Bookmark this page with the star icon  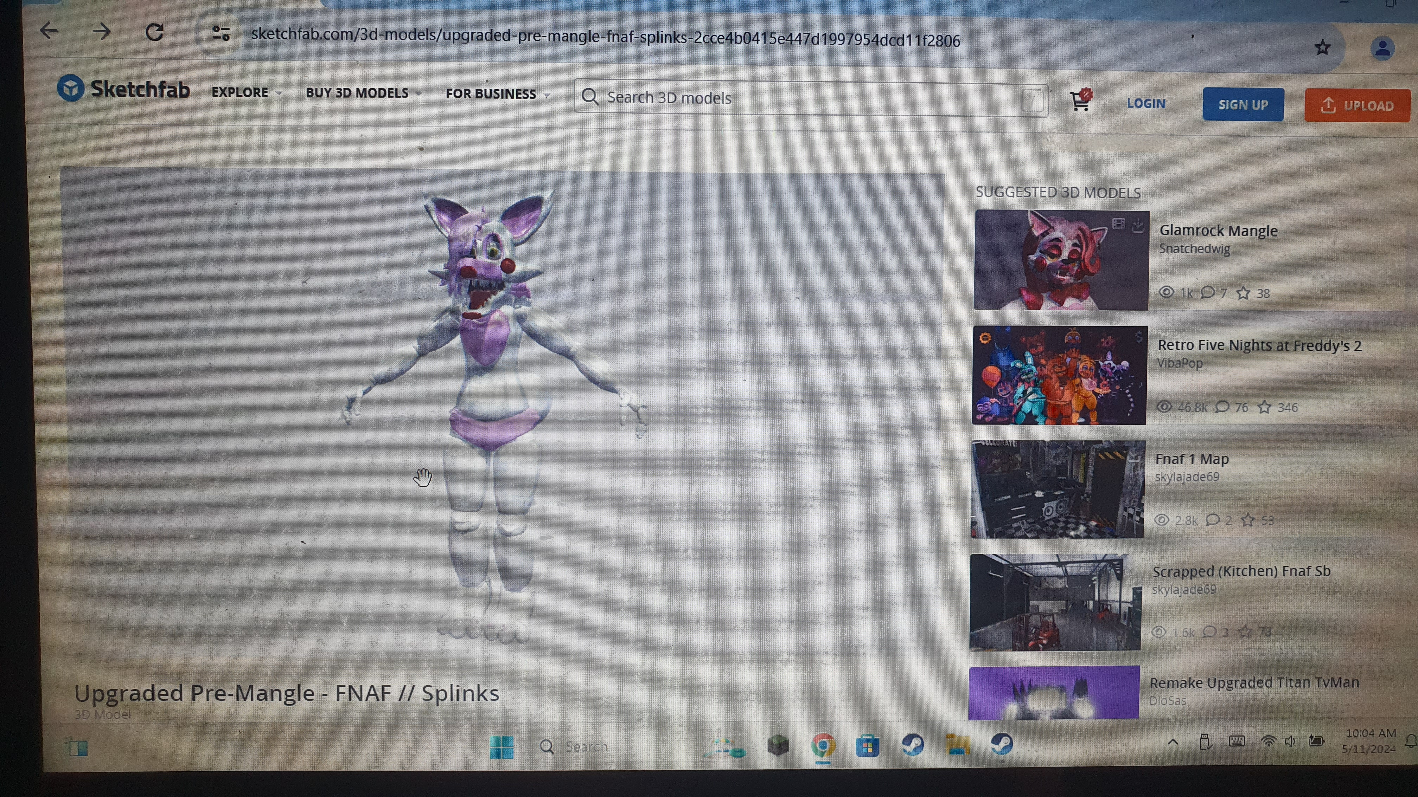point(1322,48)
